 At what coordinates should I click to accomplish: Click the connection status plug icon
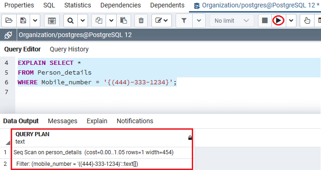[x=8, y=35]
